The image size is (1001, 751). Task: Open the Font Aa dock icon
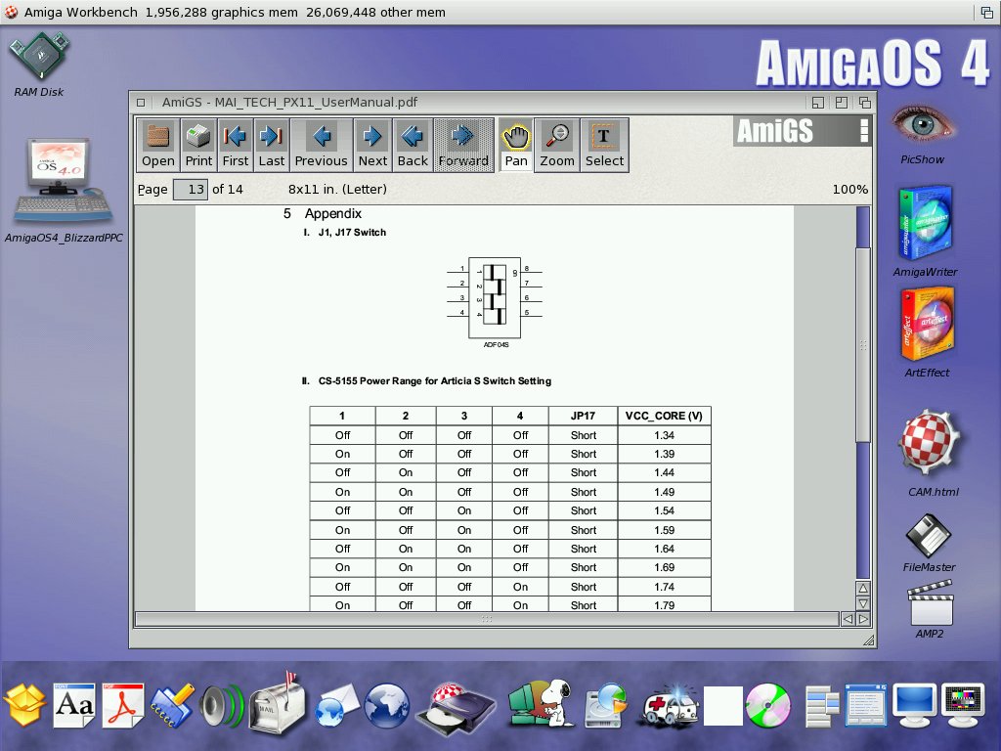tap(74, 705)
